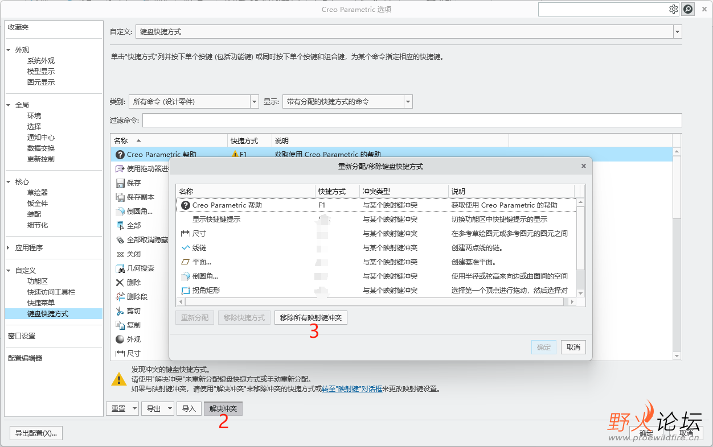Click the 尺寸 icon in main list
This screenshot has height=447, width=713.
(x=120, y=354)
